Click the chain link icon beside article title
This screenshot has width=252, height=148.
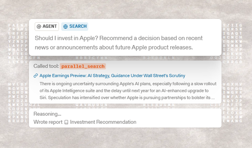click(x=36, y=76)
